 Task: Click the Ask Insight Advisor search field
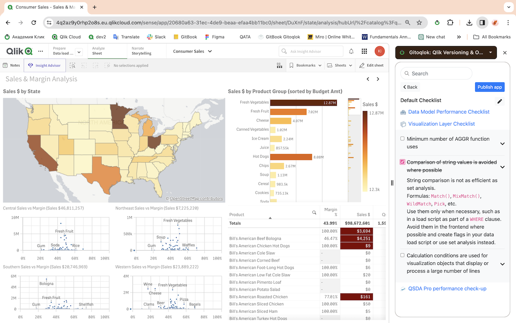(311, 51)
